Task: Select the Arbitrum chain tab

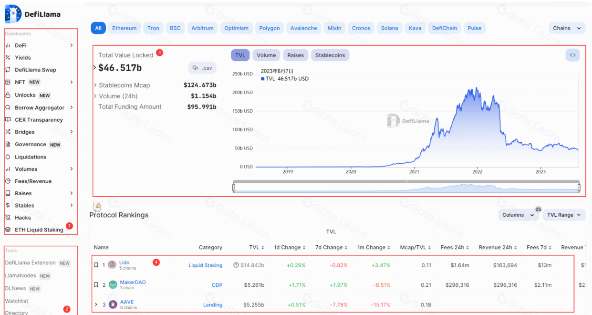Action: [202, 28]
